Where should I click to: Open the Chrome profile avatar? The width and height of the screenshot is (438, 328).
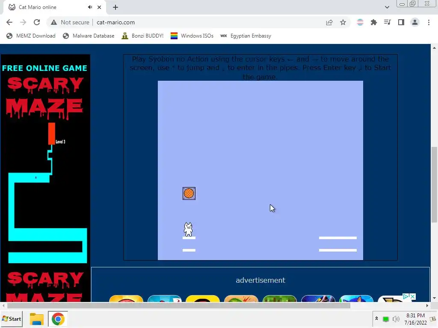tap(415, 22)
